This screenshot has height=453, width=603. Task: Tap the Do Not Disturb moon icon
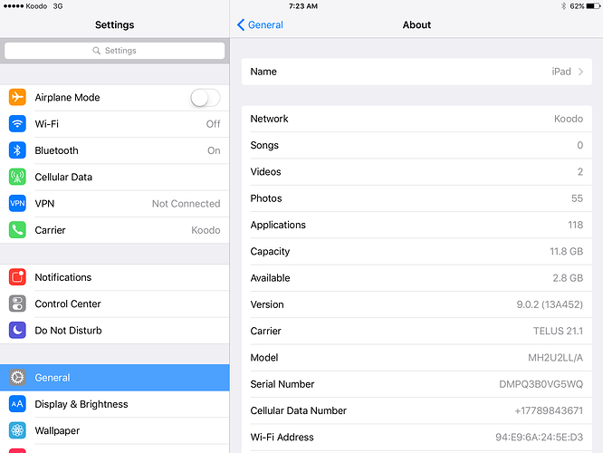[17, 330]
